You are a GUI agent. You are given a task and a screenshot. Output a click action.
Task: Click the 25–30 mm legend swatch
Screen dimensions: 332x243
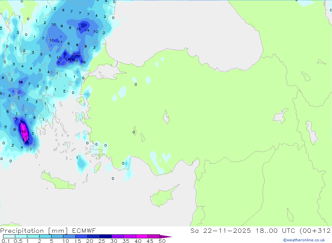106,236
